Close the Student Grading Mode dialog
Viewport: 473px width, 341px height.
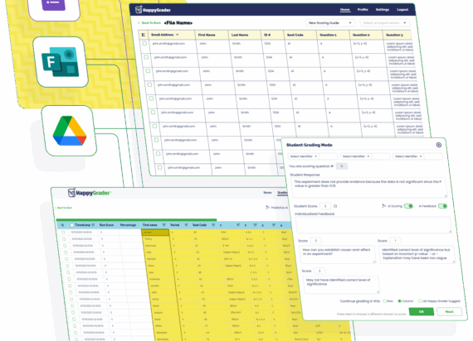coord(439,145)
